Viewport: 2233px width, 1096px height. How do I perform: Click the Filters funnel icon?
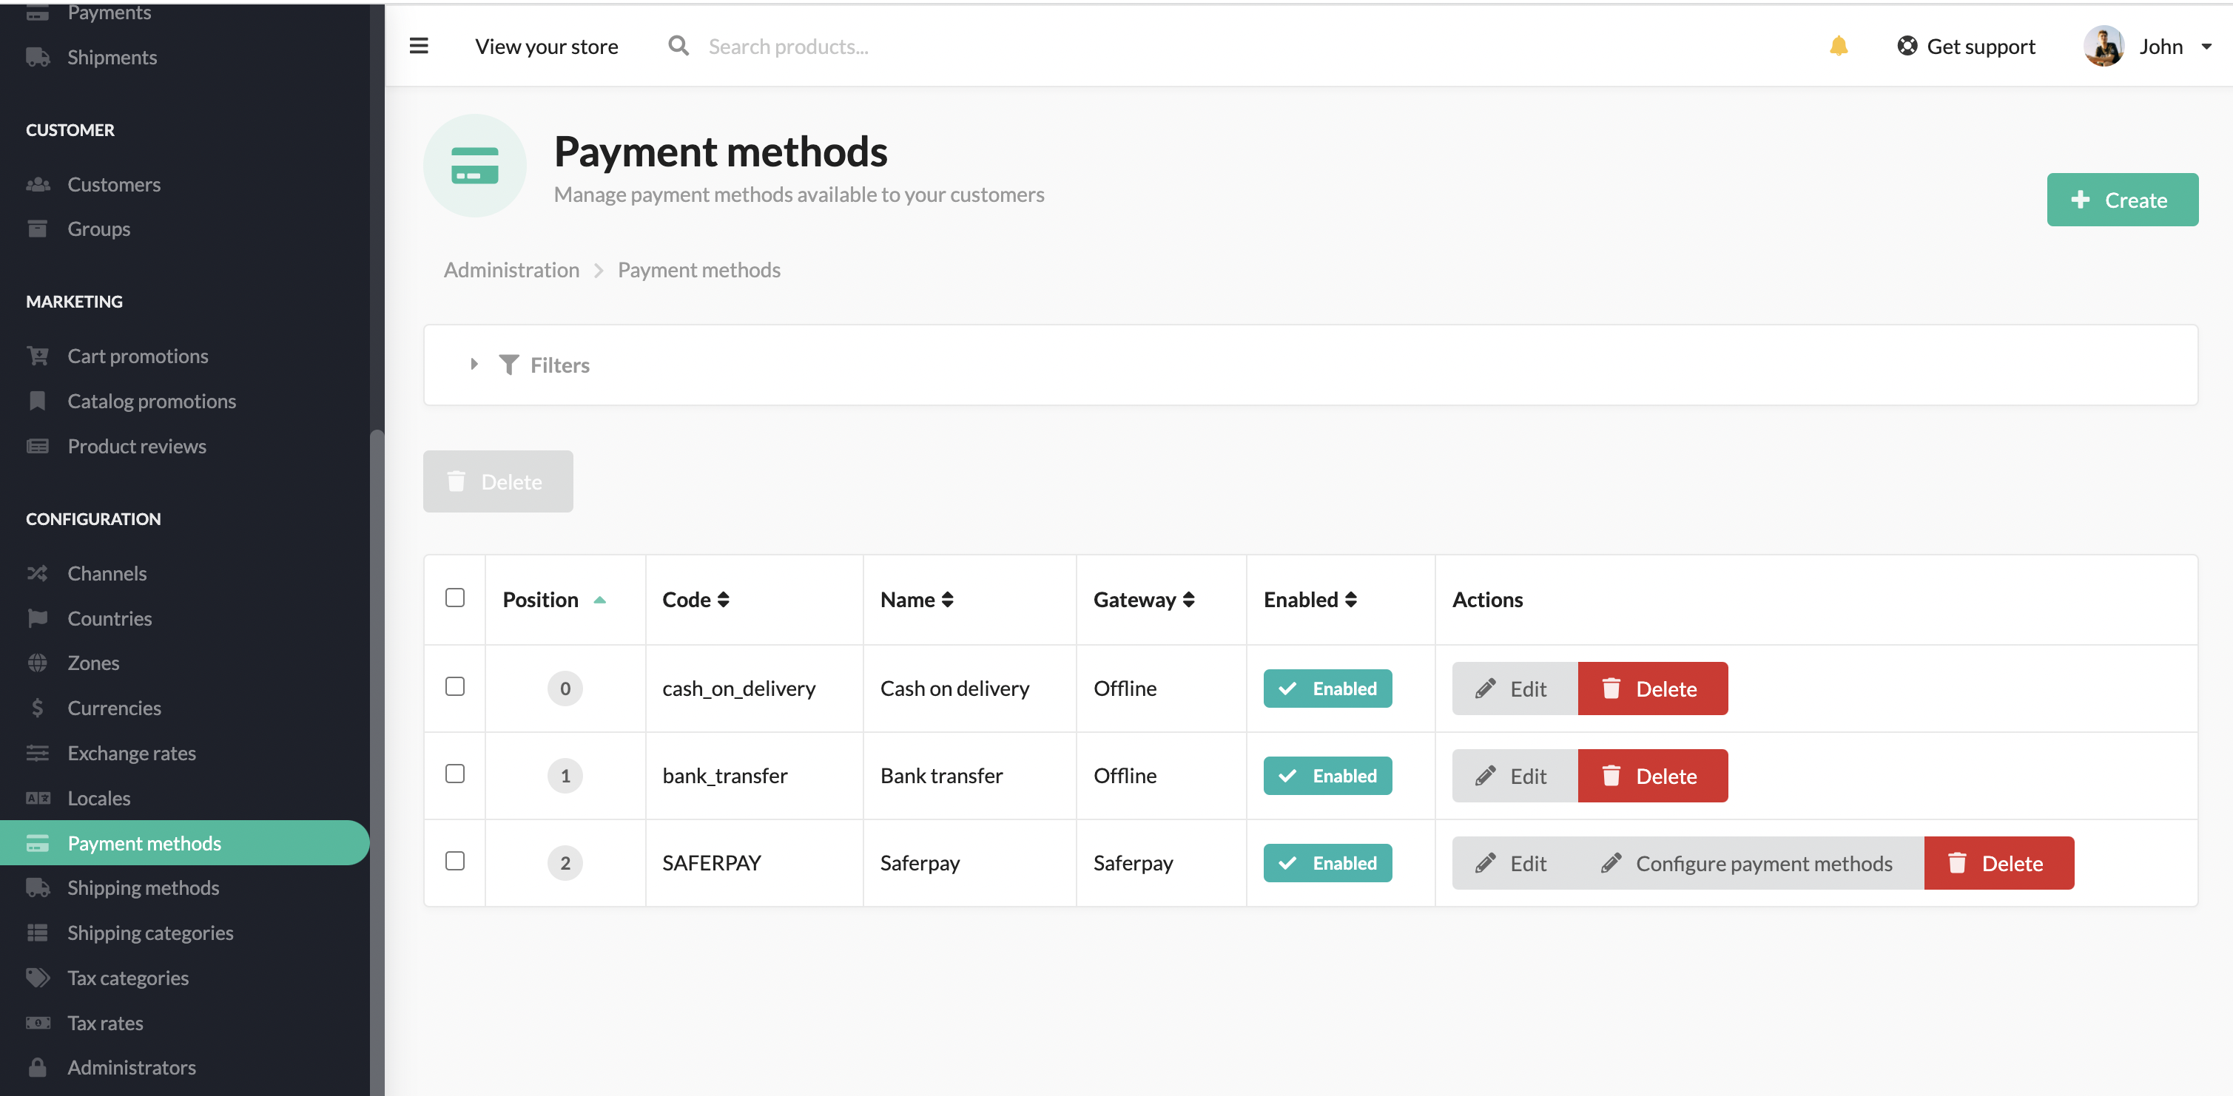[x=509, y=365]
